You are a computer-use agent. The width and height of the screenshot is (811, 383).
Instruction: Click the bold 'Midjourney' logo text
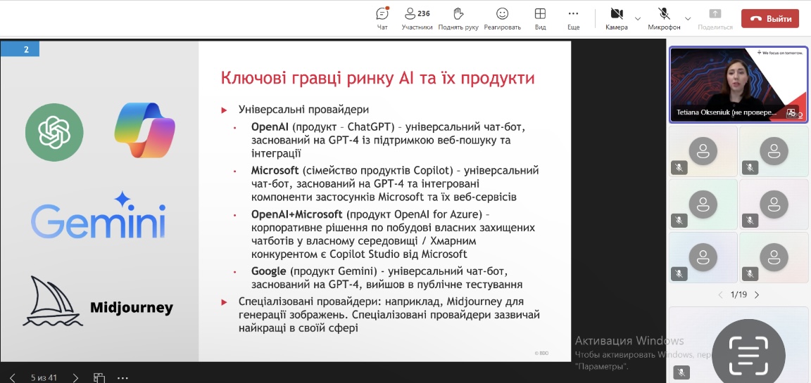tap(132, 308)
